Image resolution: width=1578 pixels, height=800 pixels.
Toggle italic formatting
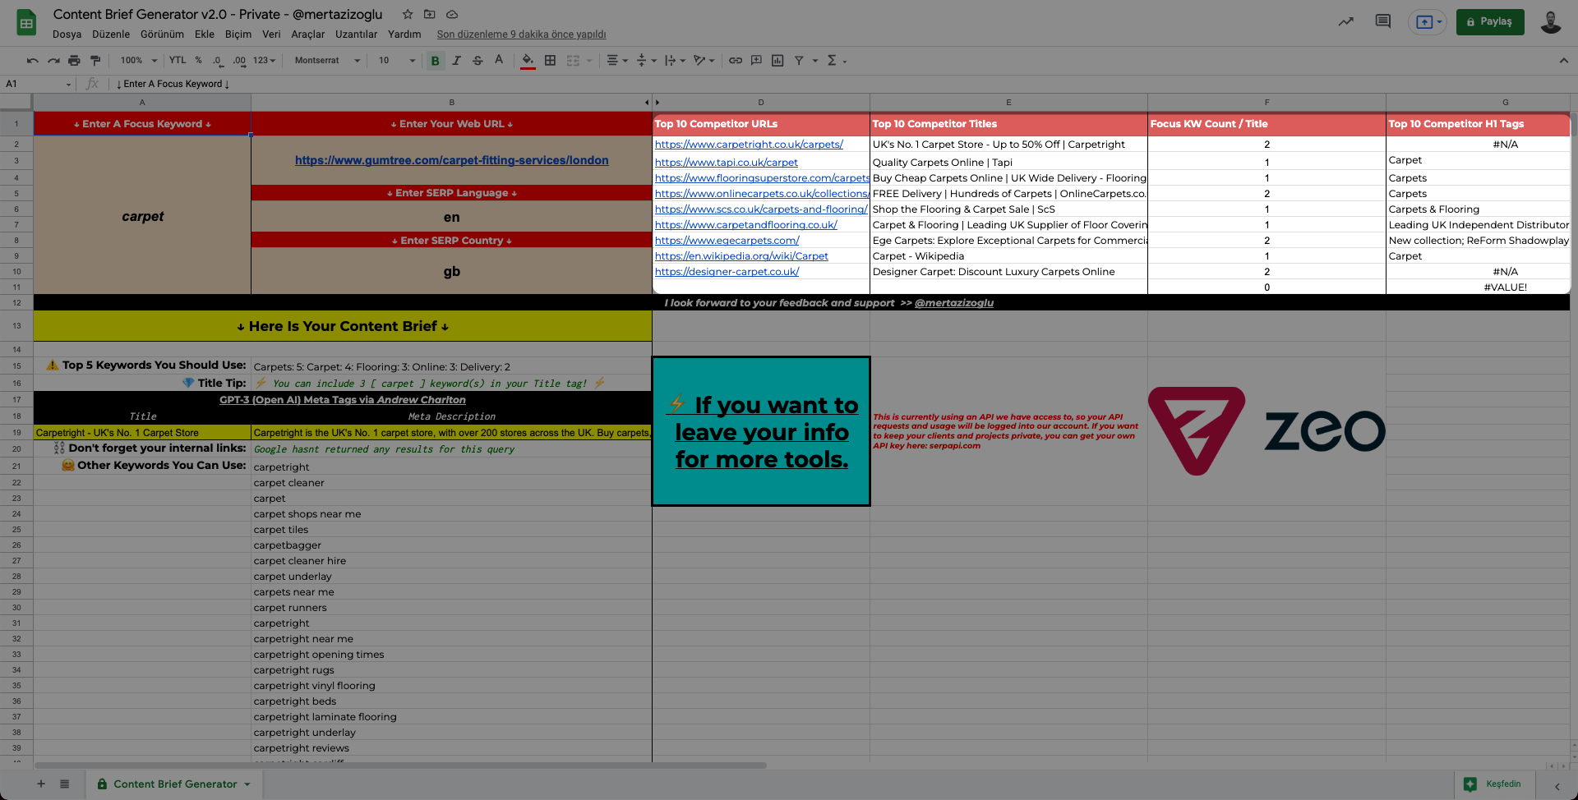[x=456, y=61]
